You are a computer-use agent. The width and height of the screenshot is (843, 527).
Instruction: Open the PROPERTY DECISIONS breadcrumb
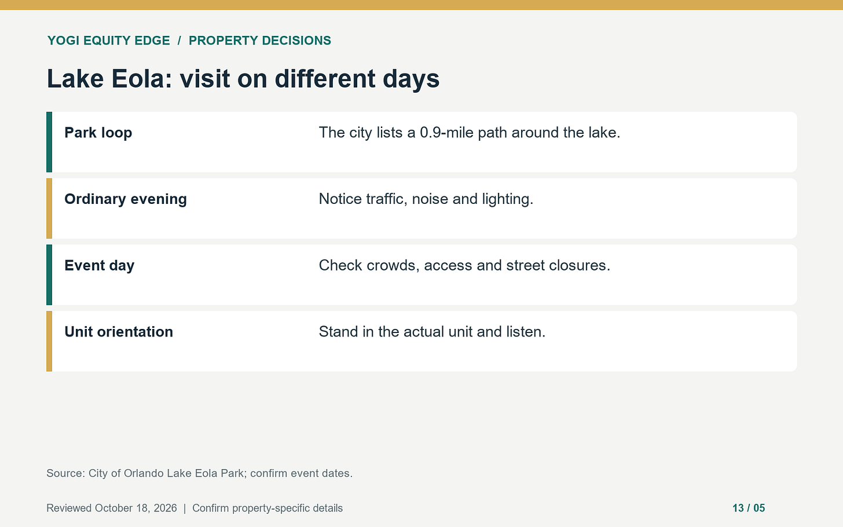(260, 41)
